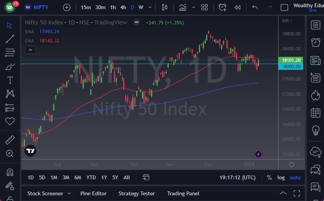Open prediction and measurement tools
Screen dimensions: 324x201
coord(10,108)
